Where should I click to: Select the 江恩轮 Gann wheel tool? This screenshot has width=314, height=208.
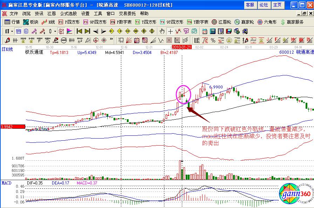(x=221, y=22)
